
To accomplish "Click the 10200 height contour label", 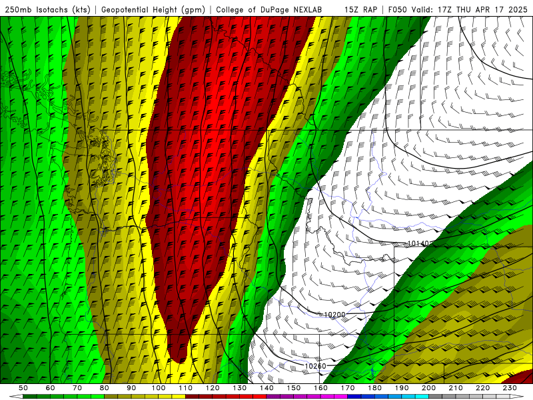I will 334,315.
